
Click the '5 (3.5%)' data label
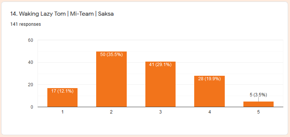pyautogui.click(x=258, y=95)
